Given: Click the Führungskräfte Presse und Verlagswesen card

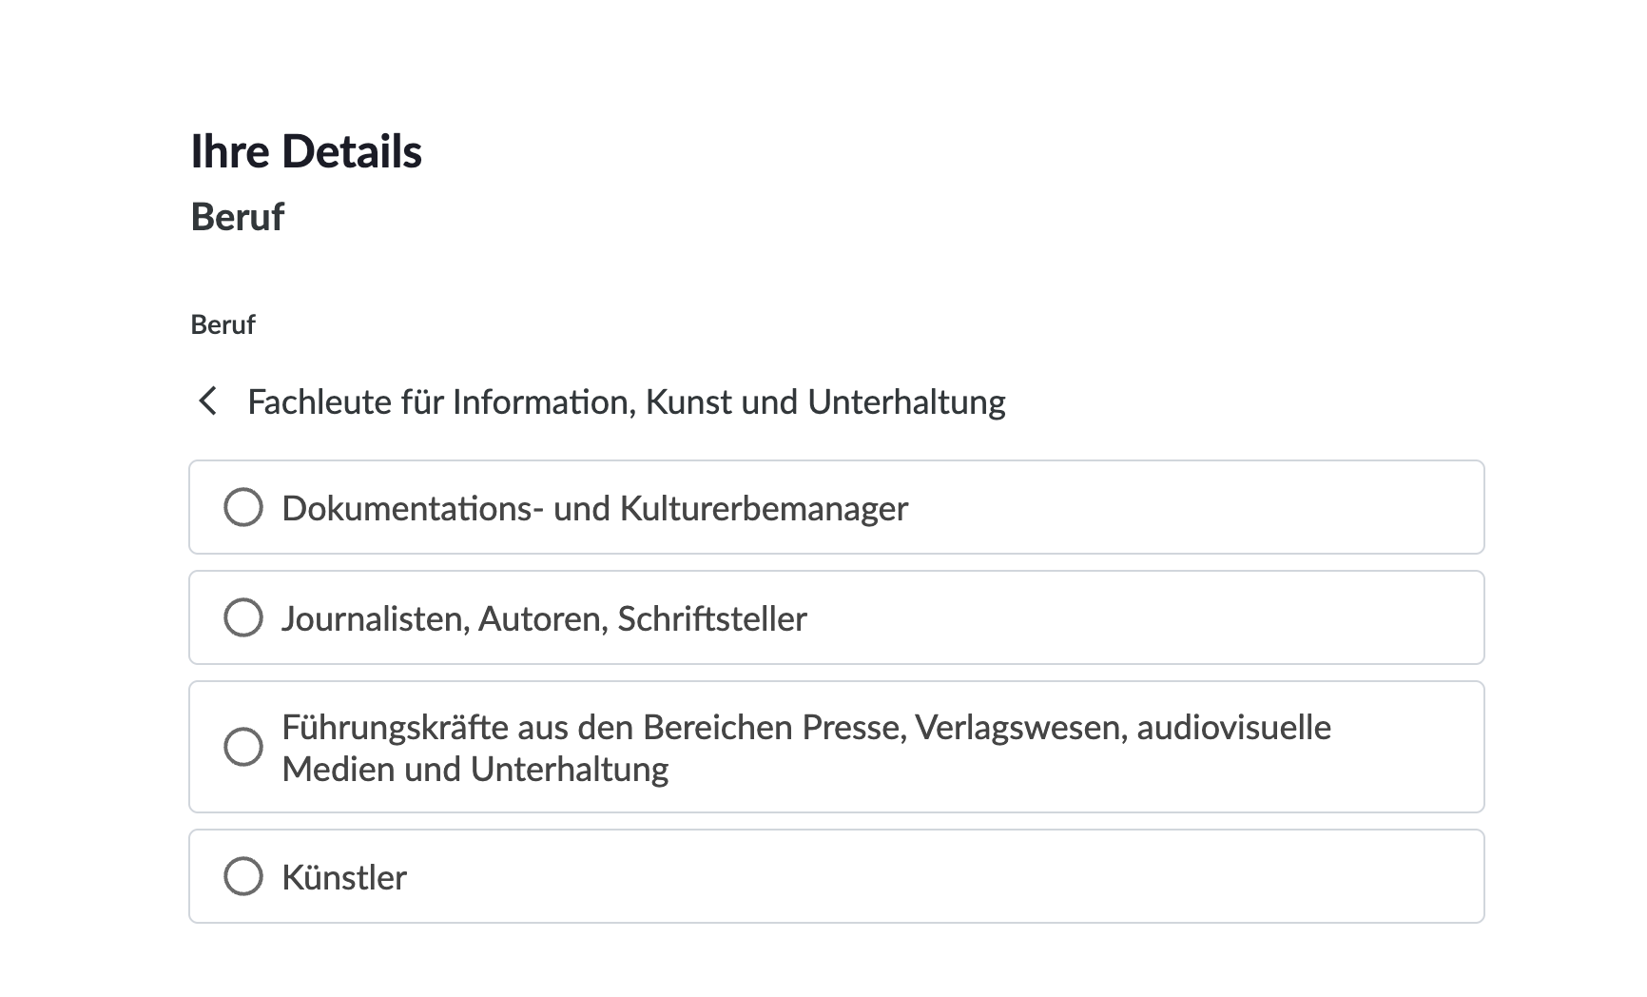Looking at the screenshot, I should (837, 748).
